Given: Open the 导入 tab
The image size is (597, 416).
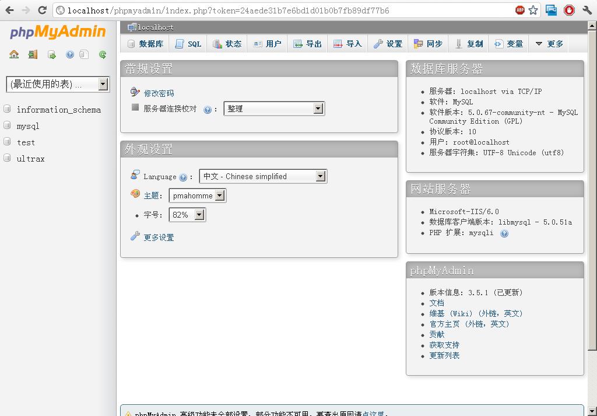Looking at the screenshot, I should click(347, 44).
